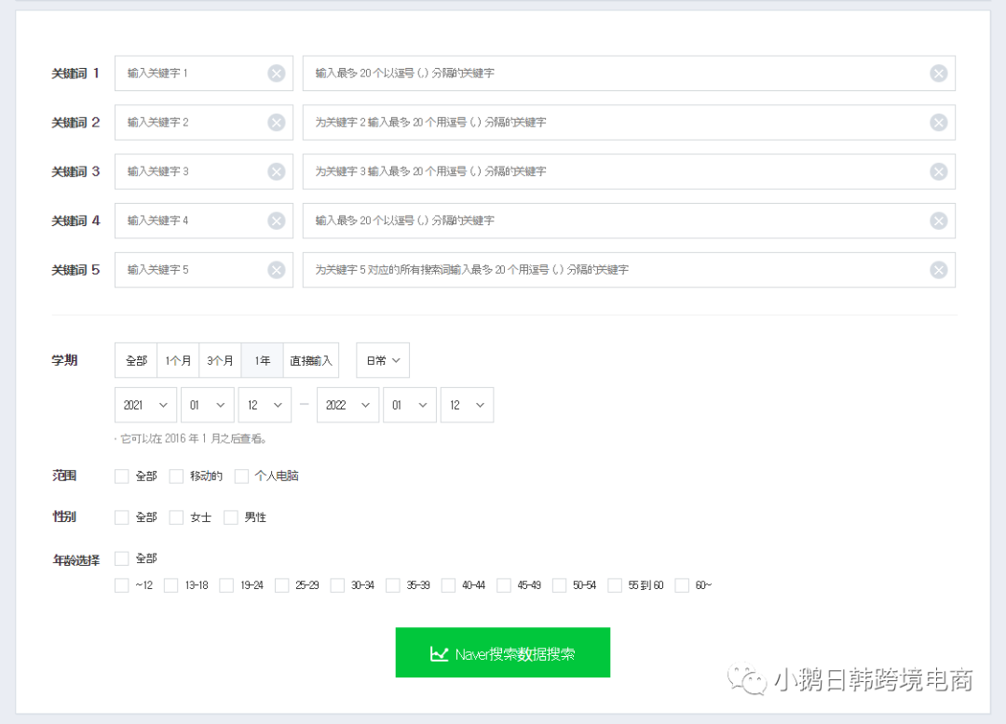Select the 全部 period button
1006x724 pixels.
coord(136,360)
